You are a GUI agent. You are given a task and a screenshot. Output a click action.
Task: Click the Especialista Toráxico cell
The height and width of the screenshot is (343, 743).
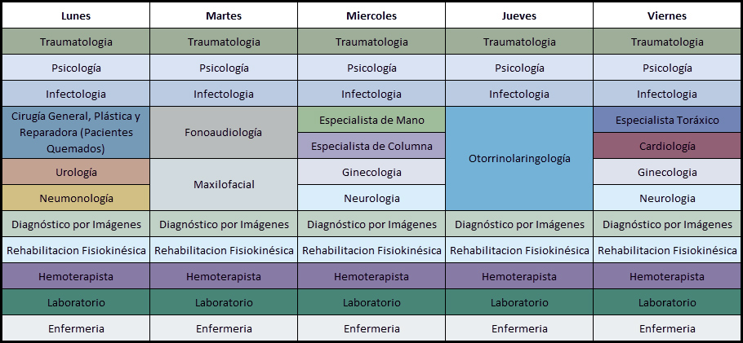pyautogui.click(x=667, y=120)
